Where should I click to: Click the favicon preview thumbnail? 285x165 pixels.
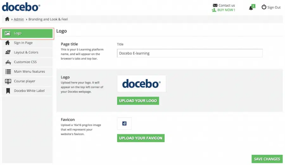coord(124,124)
